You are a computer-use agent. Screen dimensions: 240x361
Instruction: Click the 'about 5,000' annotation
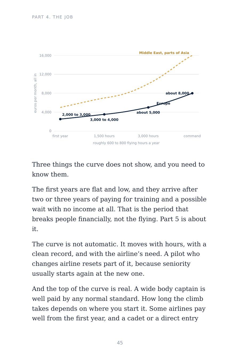coord(148,113)
